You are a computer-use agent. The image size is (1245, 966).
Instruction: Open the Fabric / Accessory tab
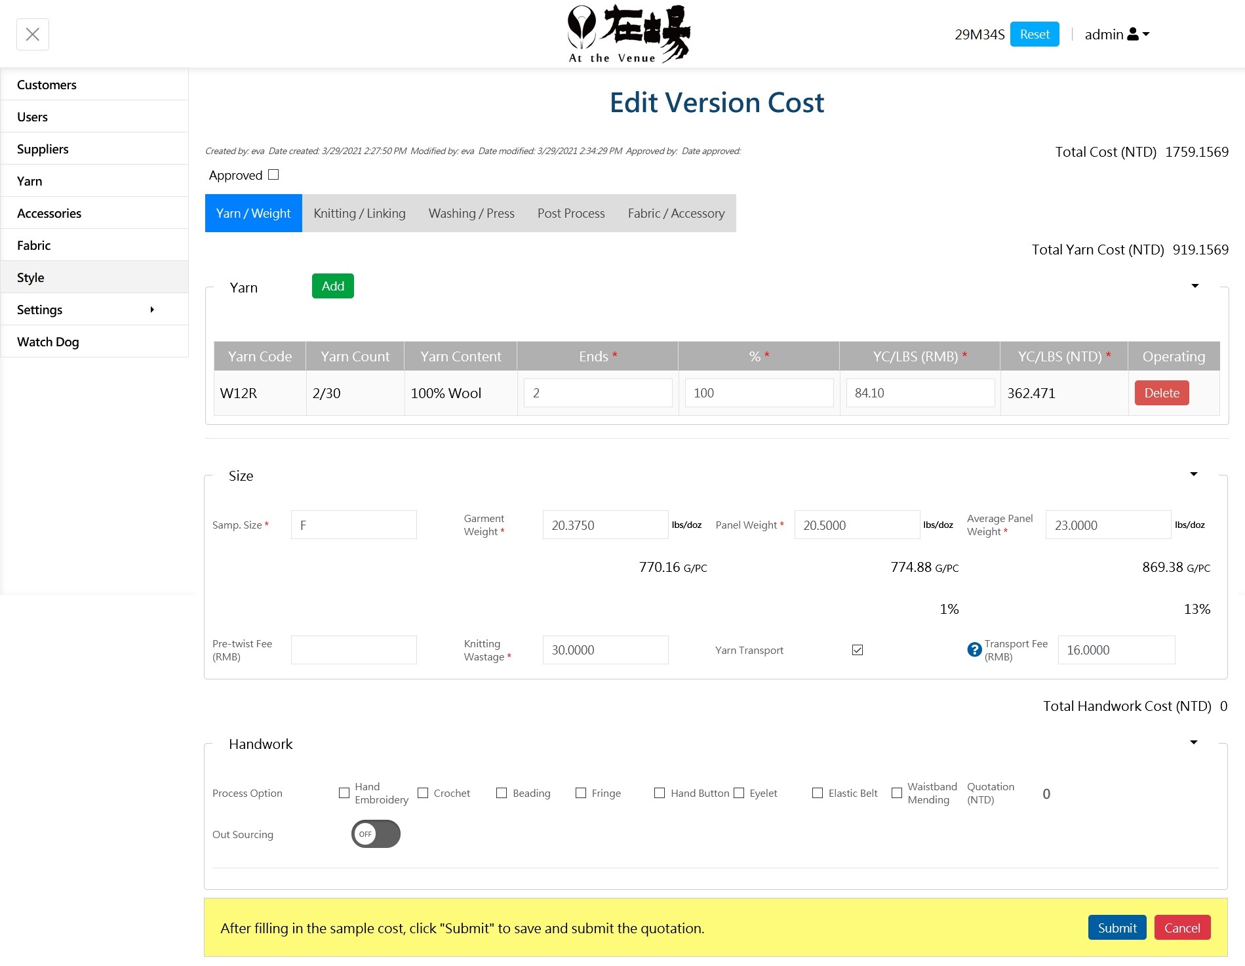click(676, 213)
